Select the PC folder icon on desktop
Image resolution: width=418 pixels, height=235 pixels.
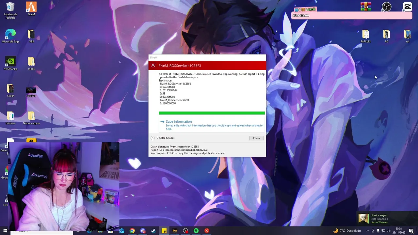click(386, 36)
